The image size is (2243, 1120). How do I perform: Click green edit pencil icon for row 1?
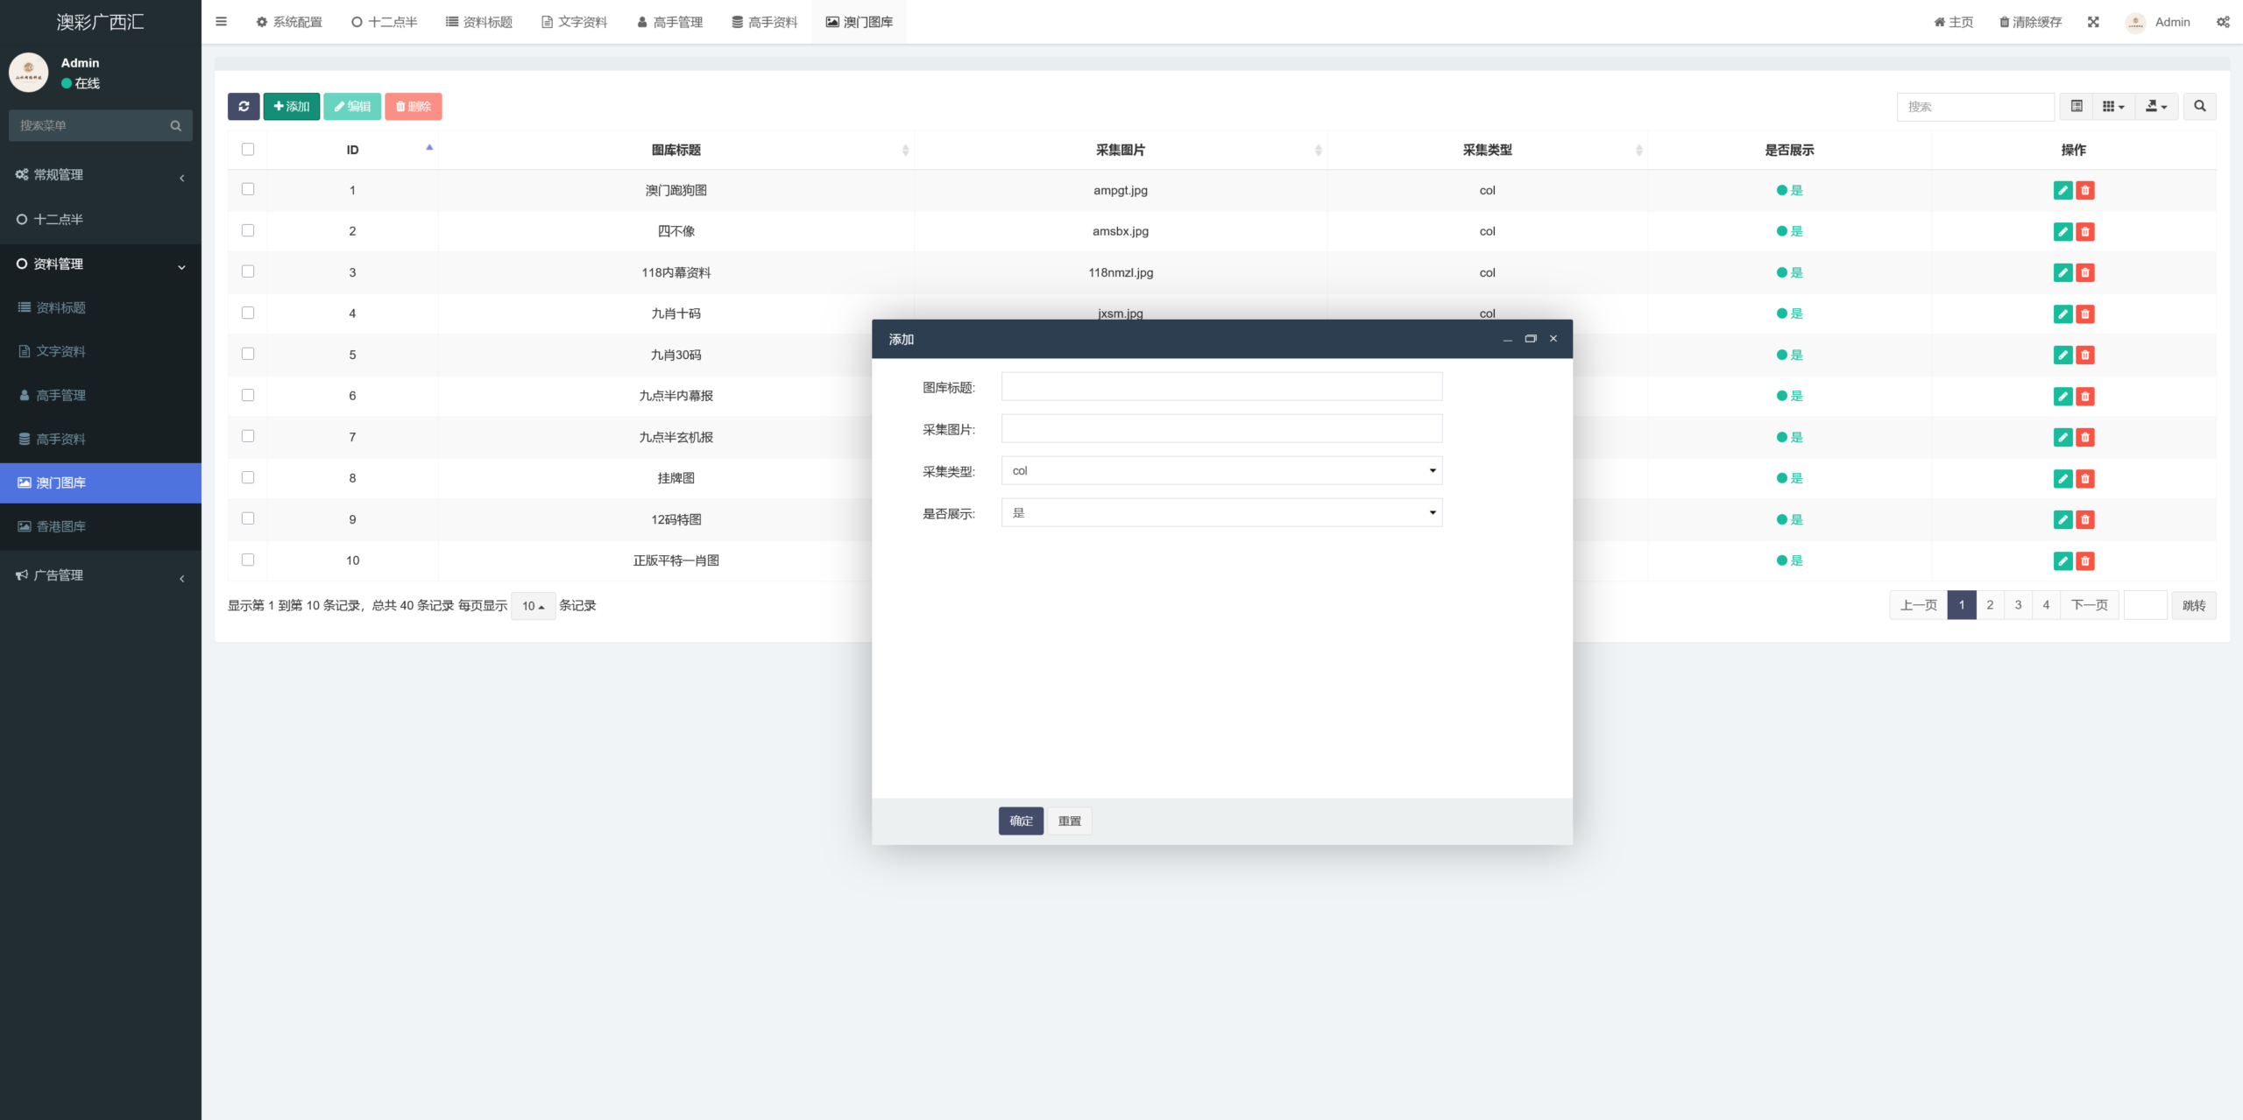tap(2063, 190)
